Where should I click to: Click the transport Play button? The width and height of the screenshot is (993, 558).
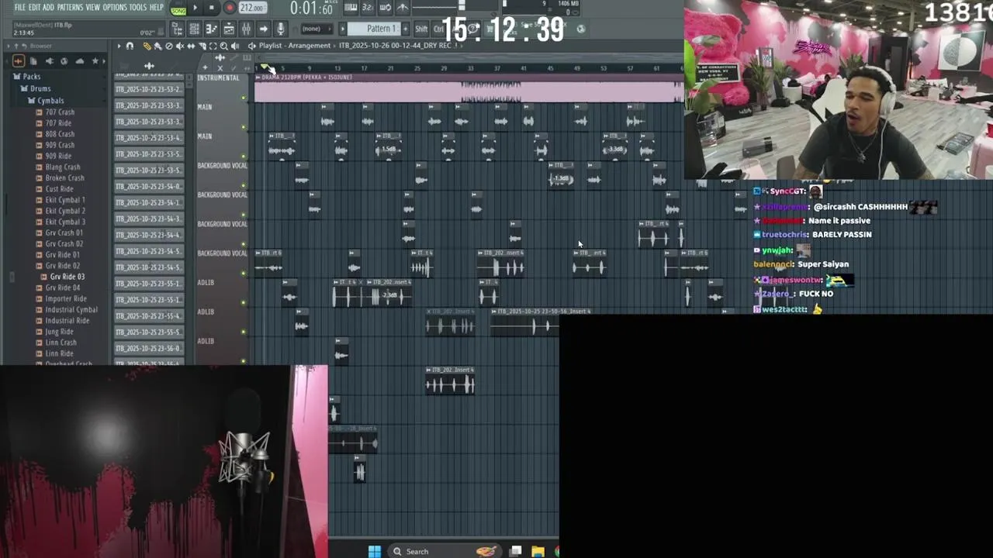pos(195,8)
